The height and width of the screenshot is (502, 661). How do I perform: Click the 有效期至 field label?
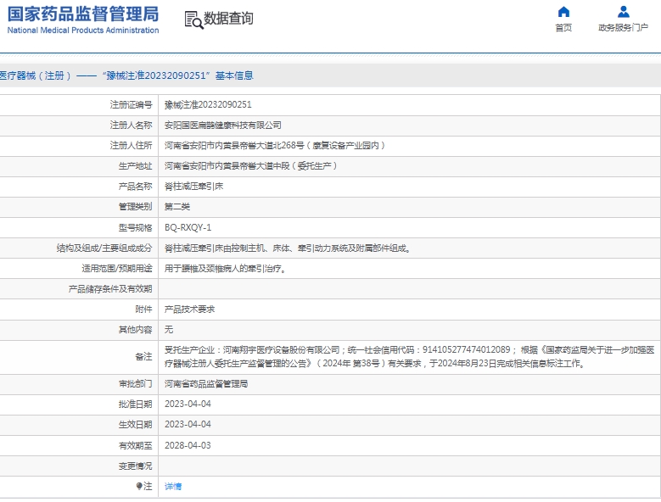(x=135, y=445)
